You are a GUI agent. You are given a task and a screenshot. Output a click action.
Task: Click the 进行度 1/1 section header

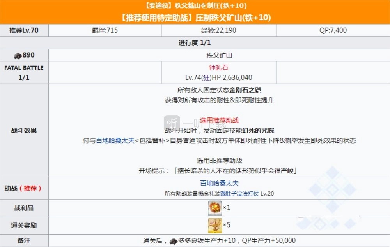pos(195,43)
